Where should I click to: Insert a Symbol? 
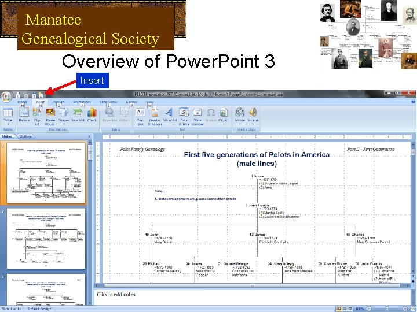pyautogui.click(x=211, y=115)
